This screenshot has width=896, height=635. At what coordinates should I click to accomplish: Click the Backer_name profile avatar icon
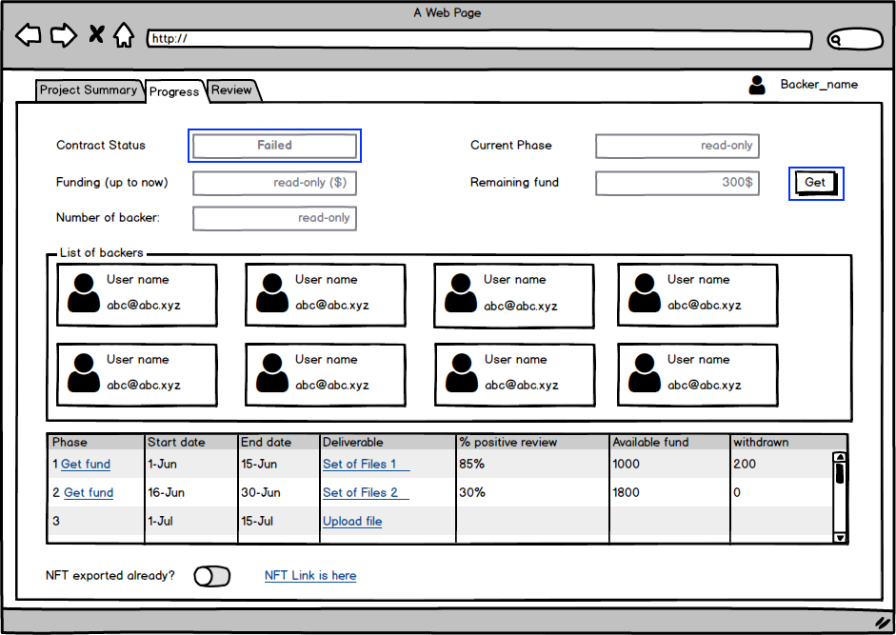(x=757, y=85)
